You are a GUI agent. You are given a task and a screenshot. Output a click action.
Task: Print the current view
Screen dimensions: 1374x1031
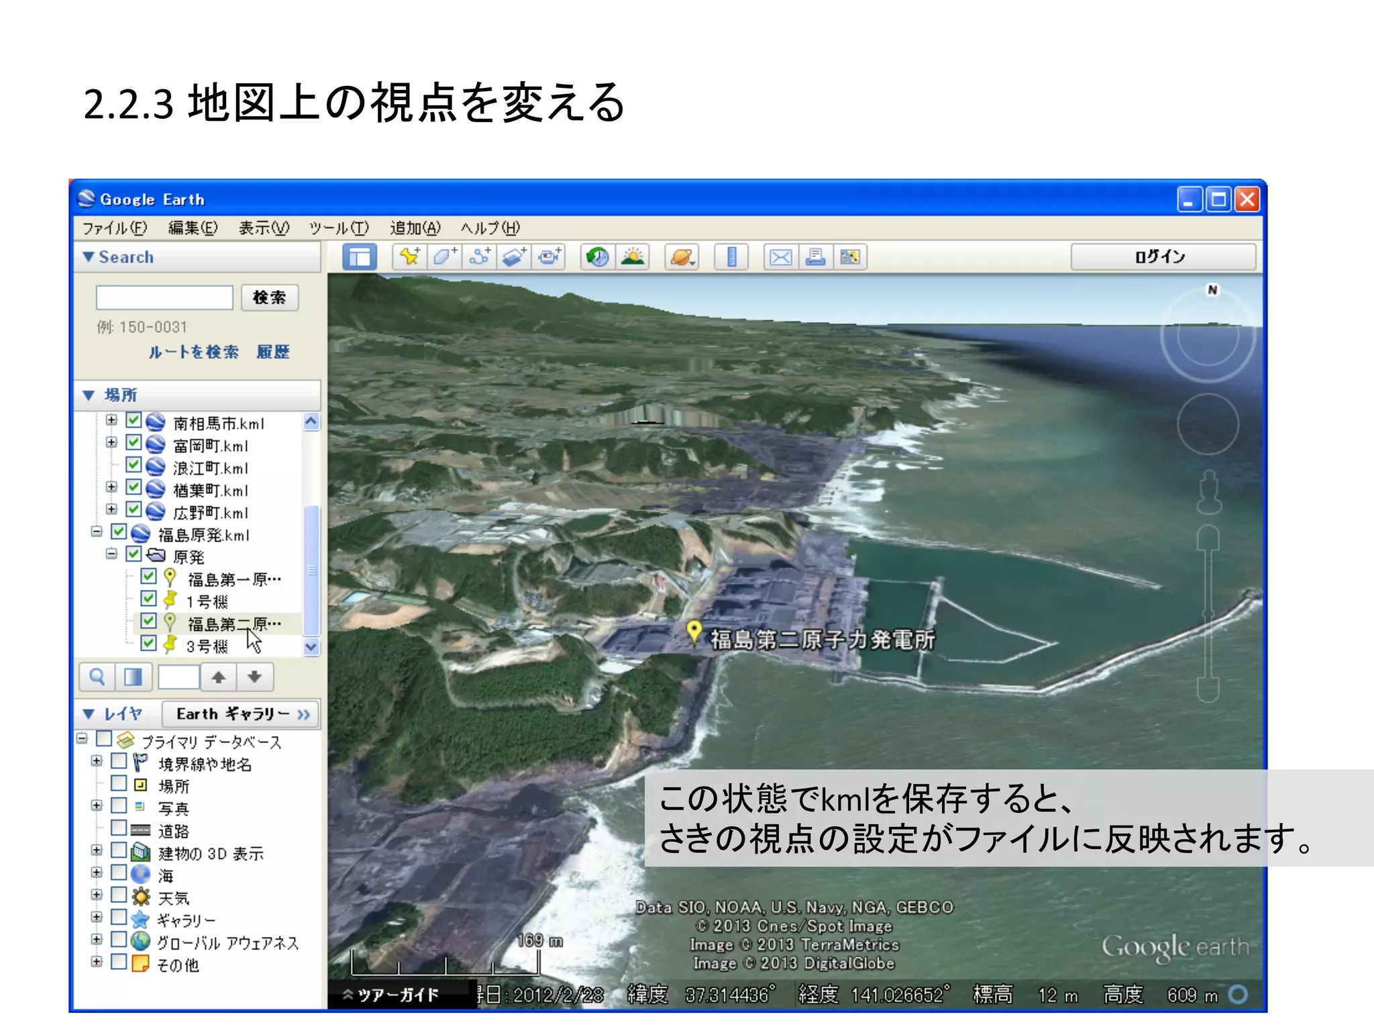(x=816, y=257)
